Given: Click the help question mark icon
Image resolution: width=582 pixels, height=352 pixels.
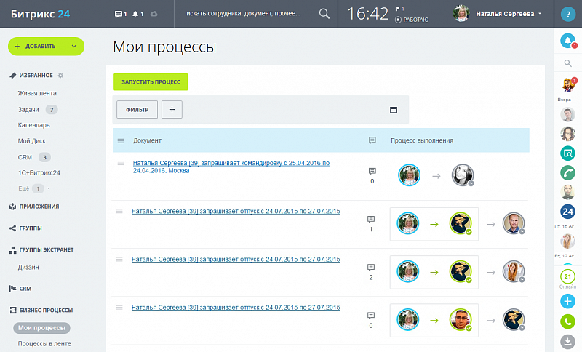Looking at the screenshot, I should pyautogui.click(x=568, y=14).
